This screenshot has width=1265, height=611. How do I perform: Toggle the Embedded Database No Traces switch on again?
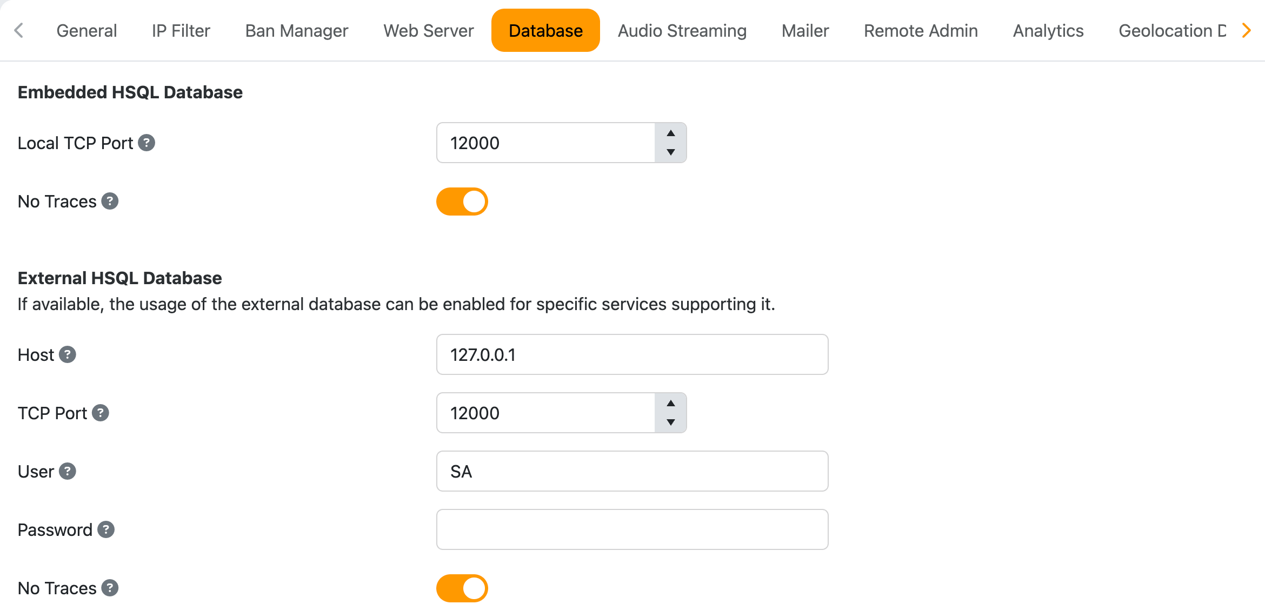point(462,201)
